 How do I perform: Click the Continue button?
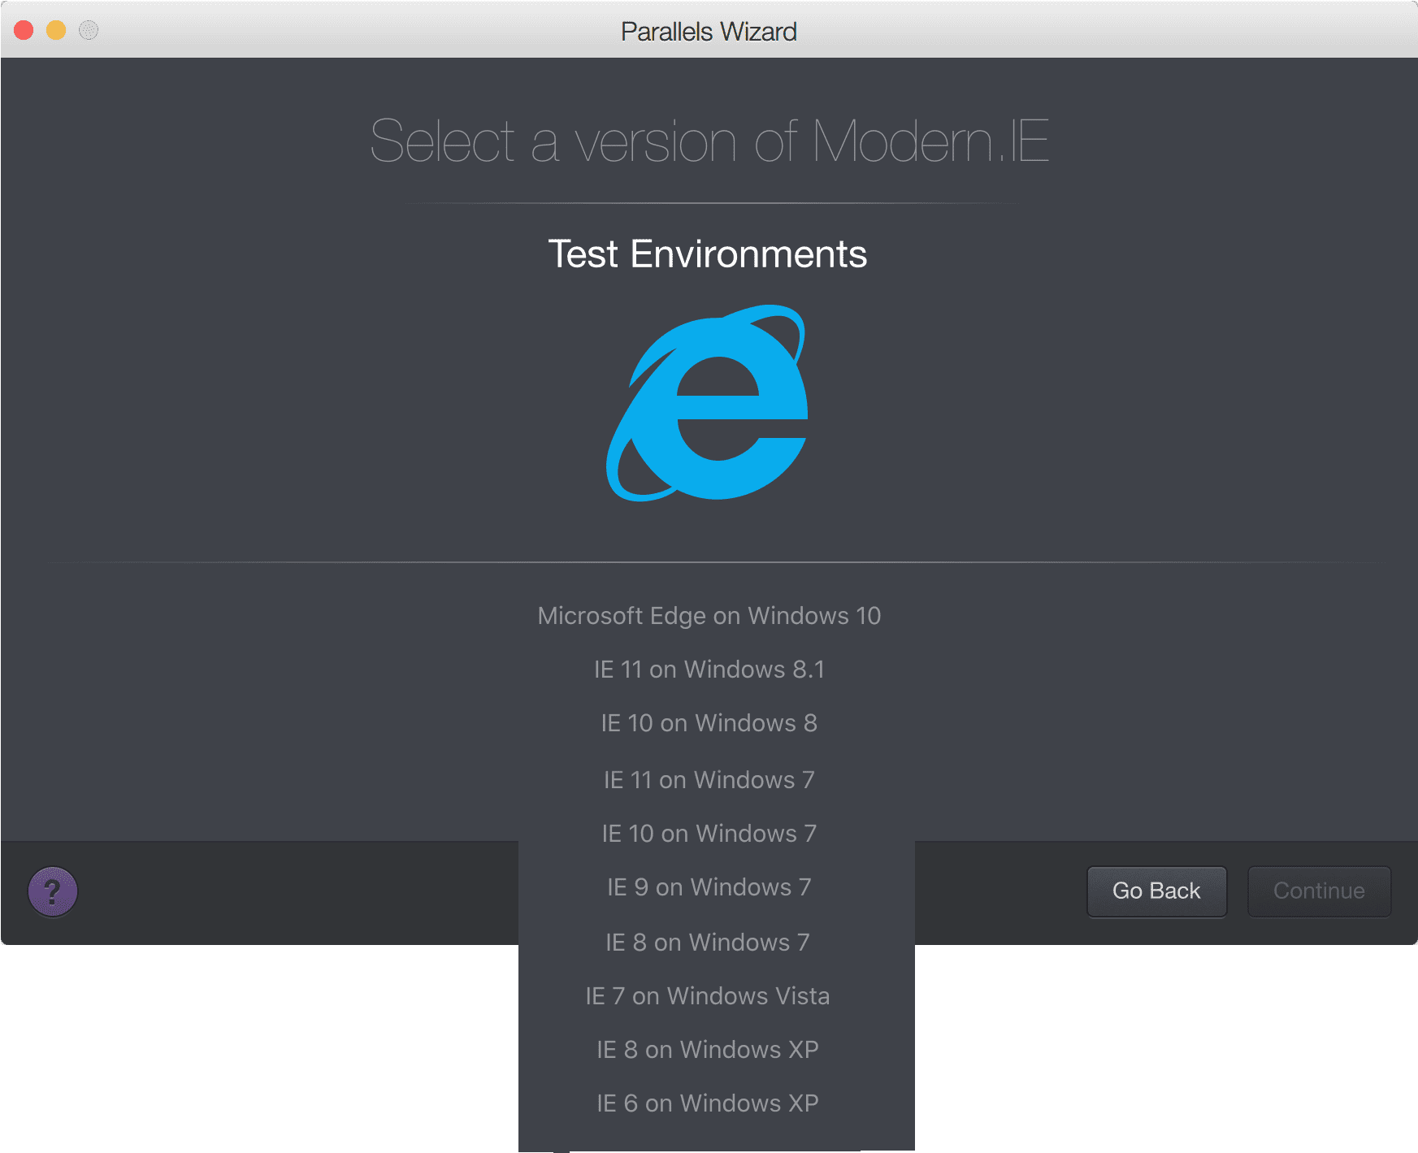(x=1319, y=891)
